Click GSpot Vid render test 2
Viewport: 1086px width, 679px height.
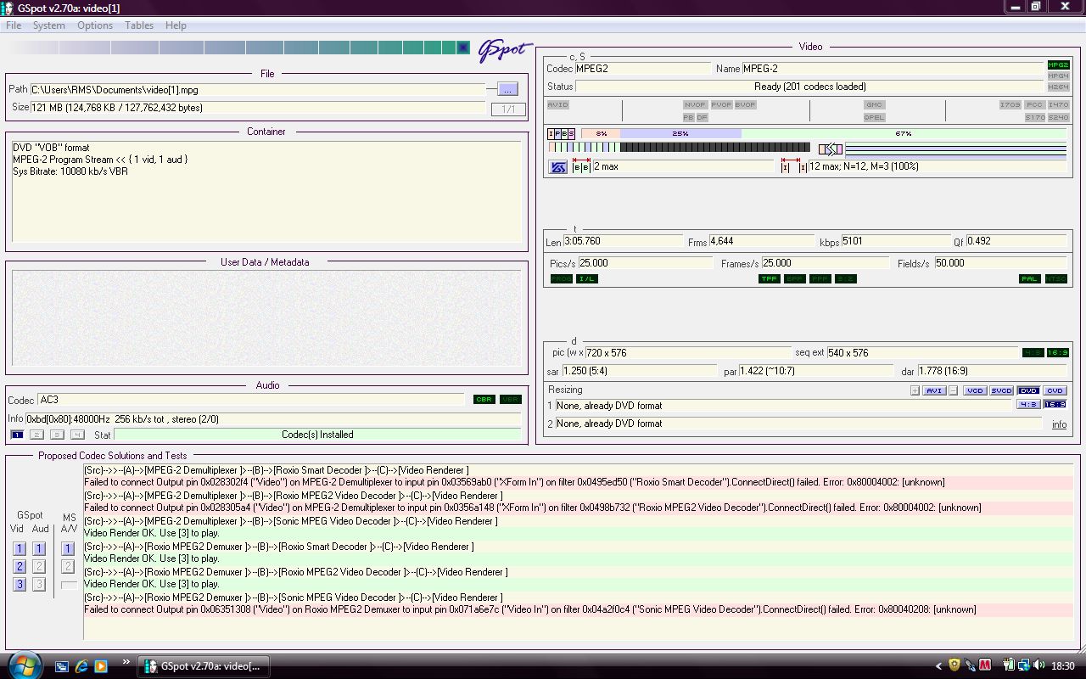tap(20, 566)
